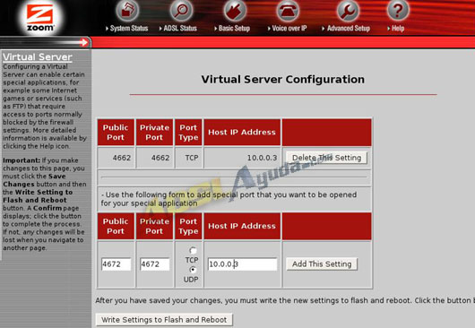Click the Virtual Server Configuration heading
The width and height of the screenshot is (475, 328).
tap(283, 80)
